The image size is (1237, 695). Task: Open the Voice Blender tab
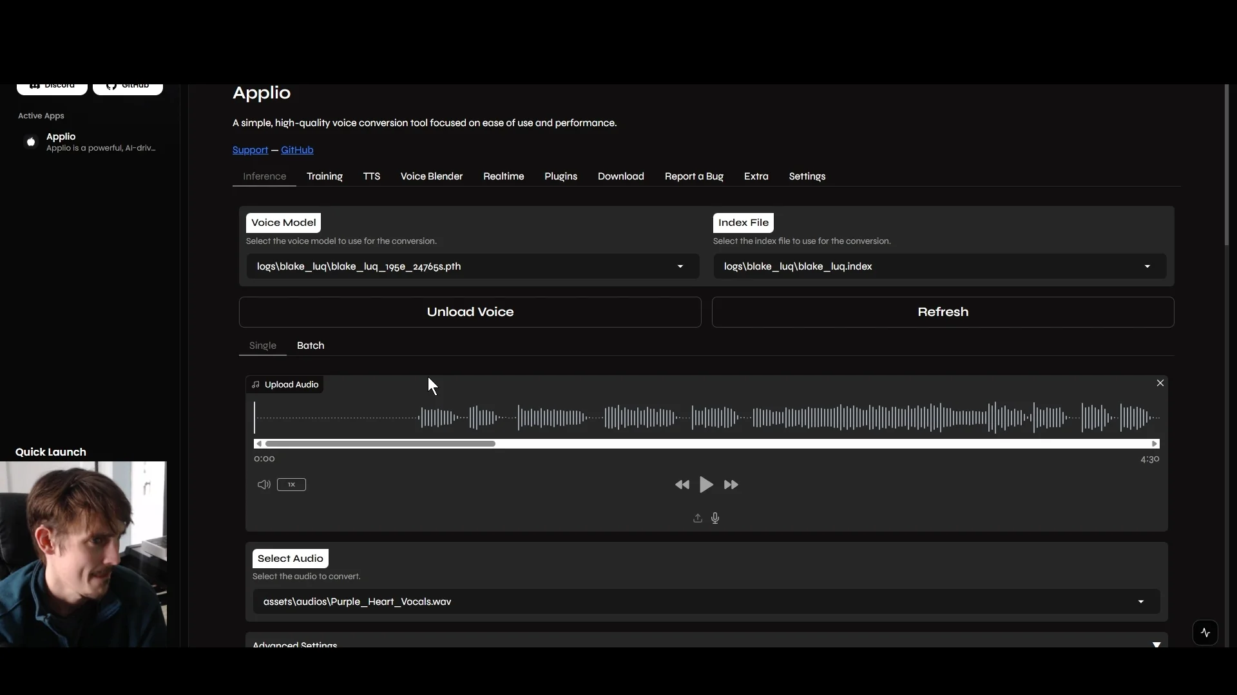tap(431, 176)
